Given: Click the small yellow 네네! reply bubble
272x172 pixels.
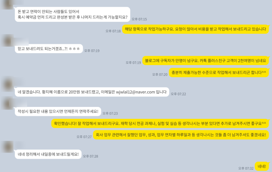Looking at the screenshot, I should 262,166.
